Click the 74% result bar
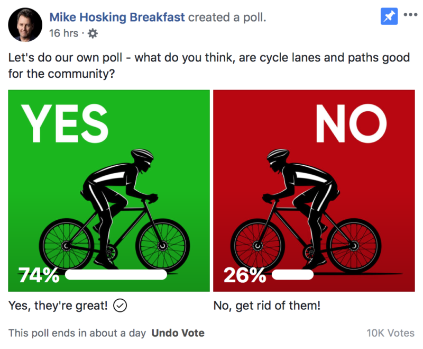Screen dimensions: 423x349 point(116,275)
